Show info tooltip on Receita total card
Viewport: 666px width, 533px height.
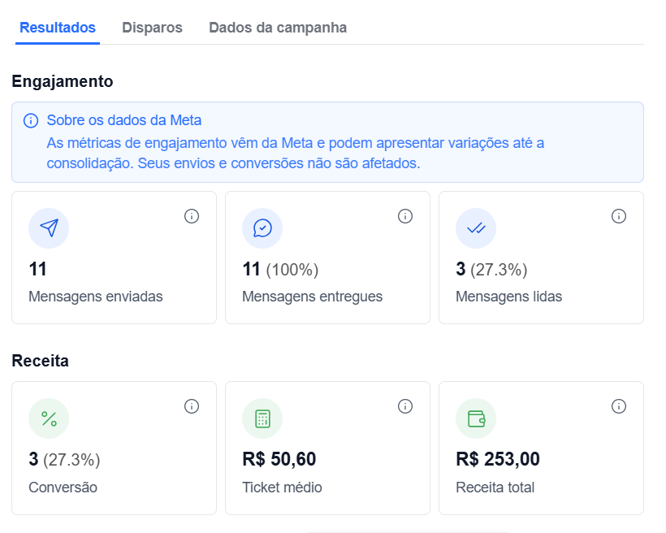point(619,406)
